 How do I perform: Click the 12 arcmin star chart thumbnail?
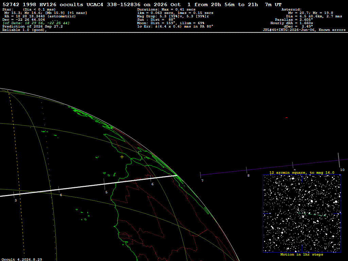302,213
